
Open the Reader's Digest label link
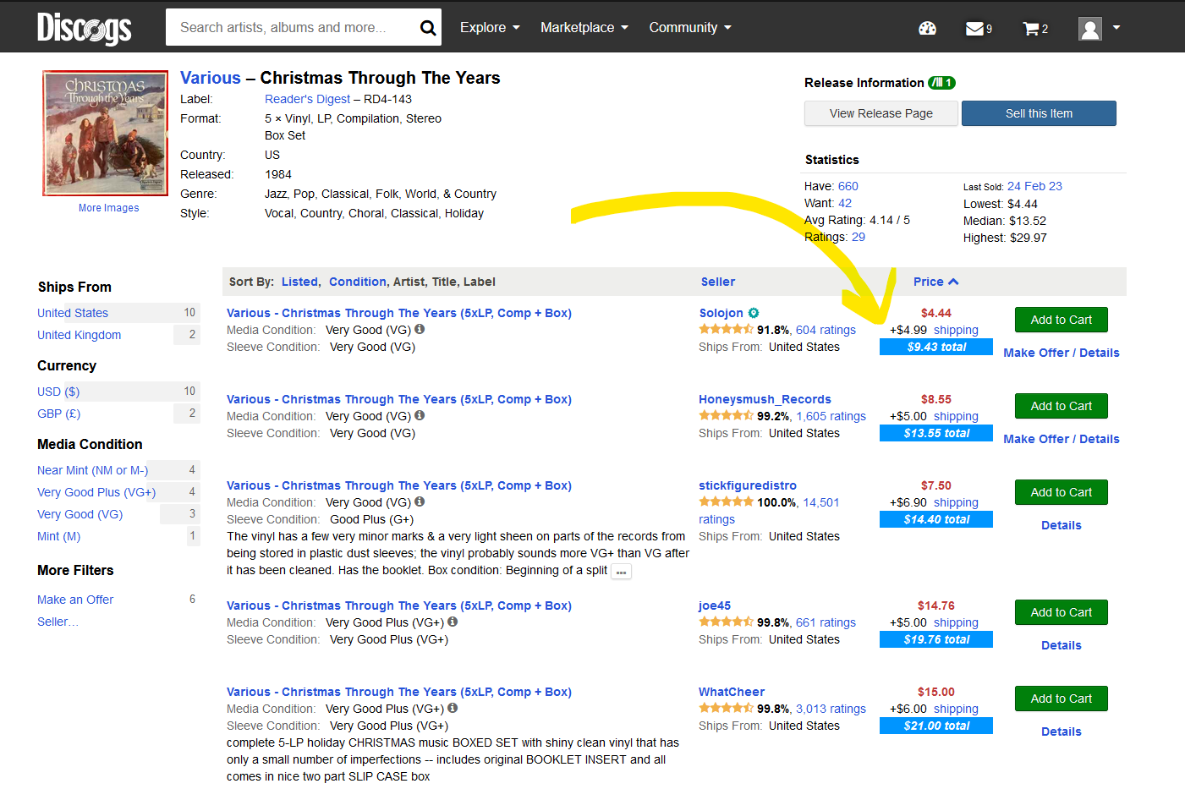tap(307, 99)
